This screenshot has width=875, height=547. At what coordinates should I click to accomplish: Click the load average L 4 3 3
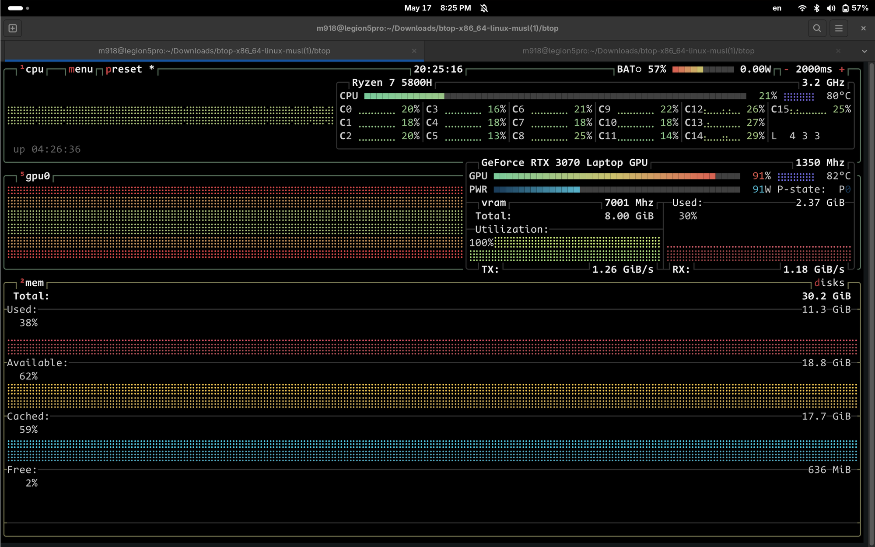[795, 136]
